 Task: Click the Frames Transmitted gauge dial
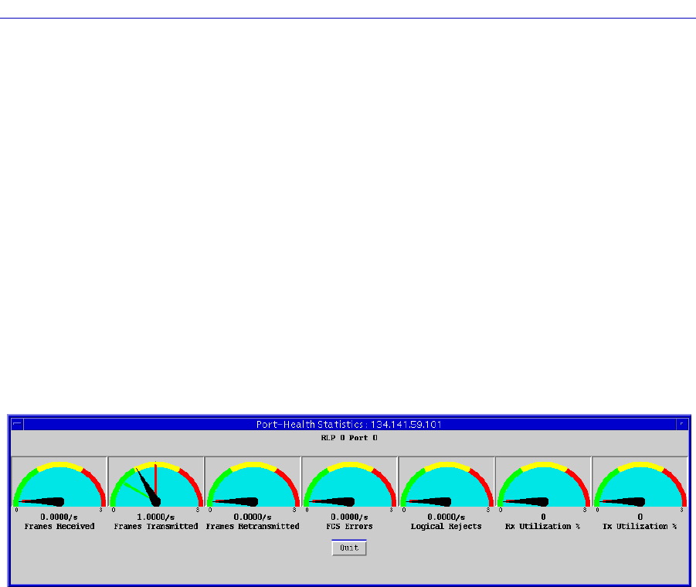click(x=155, y=484)
